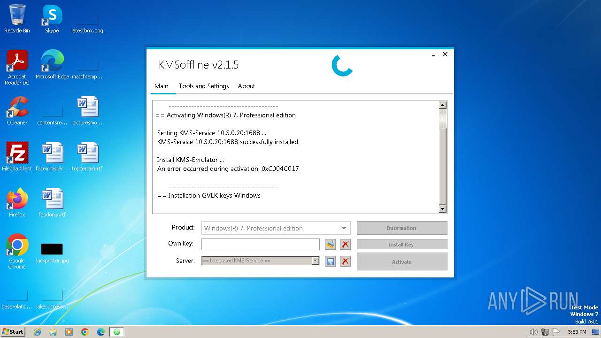Viewport: 601px width, 338px height.
Task: Click the taskbar clock showing 3:53 PM
Action: pyautogui.click(x=577, y=332)
